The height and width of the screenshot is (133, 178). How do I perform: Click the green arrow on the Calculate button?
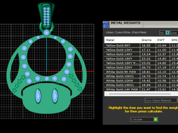click(155, 119)
